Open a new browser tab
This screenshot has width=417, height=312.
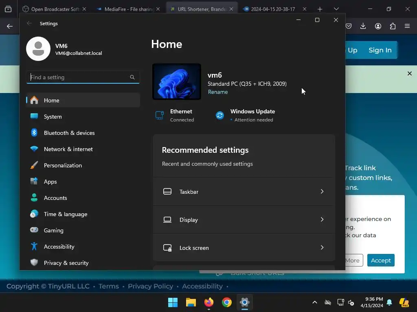coord(320,9)
